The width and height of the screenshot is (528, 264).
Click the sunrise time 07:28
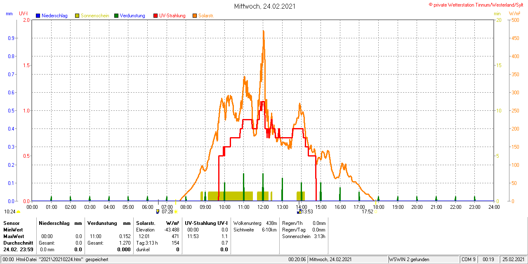(x=167, y=212)
